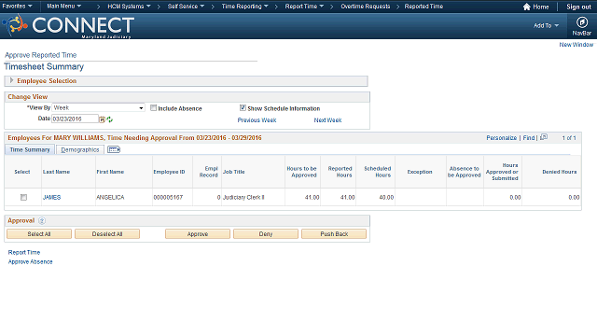Open the Report Time link at bottom

(24, 252)
